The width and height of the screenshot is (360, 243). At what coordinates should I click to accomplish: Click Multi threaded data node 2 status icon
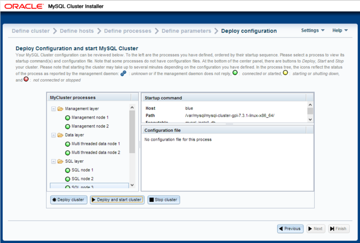67,153
